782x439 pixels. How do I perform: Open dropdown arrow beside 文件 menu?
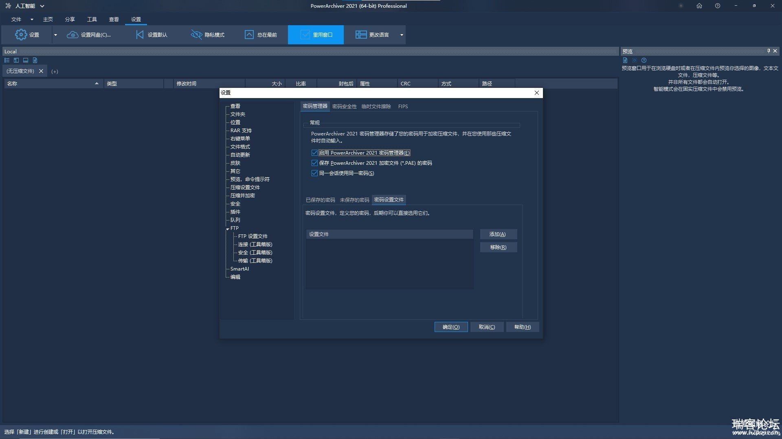pyautogui.click(x=32, y=19)
